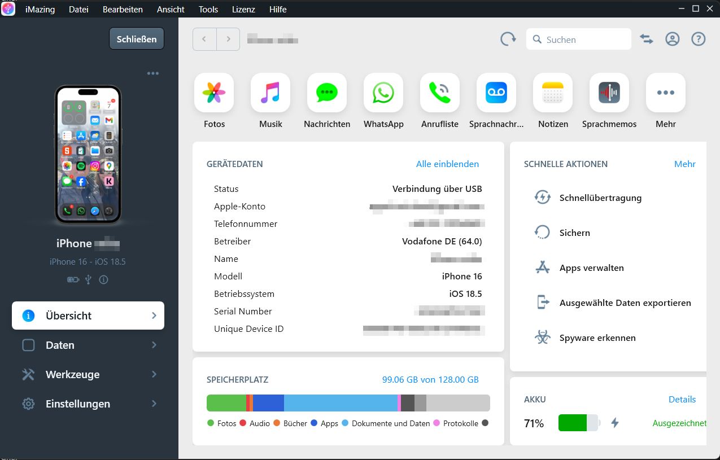Viewport: 720px width, 460px height.
Task: Select the Daten icon in sidebar
Action: [28, 345]
